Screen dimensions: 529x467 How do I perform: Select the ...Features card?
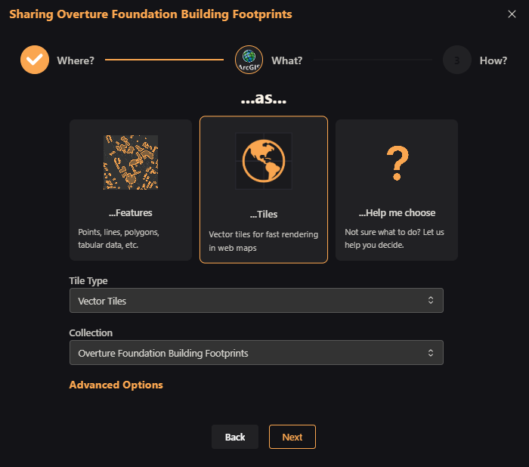coord(131,190)
